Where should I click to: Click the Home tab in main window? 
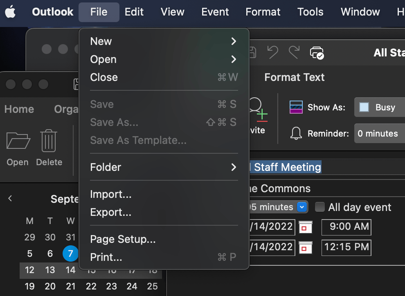tap(19, 109)
